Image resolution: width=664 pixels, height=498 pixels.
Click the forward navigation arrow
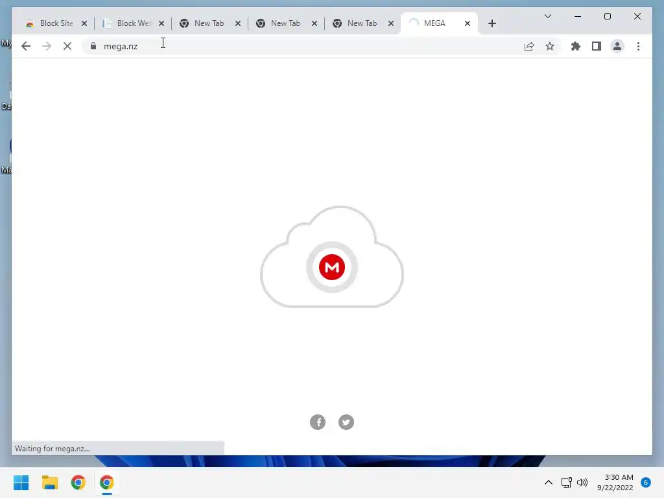47,46
